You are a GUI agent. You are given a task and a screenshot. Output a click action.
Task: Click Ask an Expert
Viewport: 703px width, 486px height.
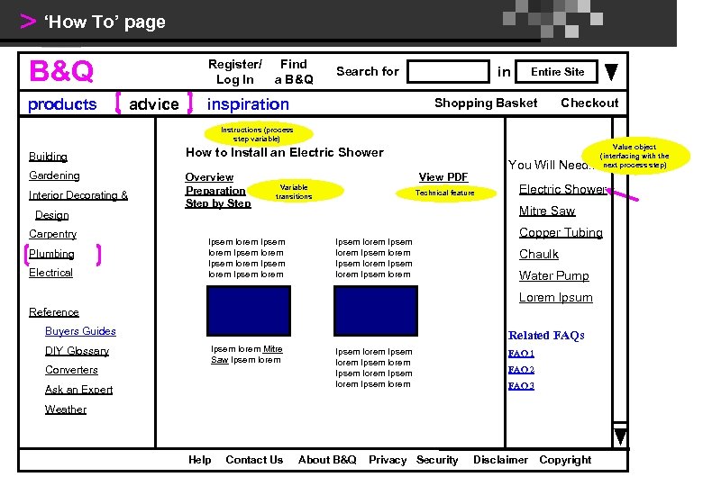(78, 390)
